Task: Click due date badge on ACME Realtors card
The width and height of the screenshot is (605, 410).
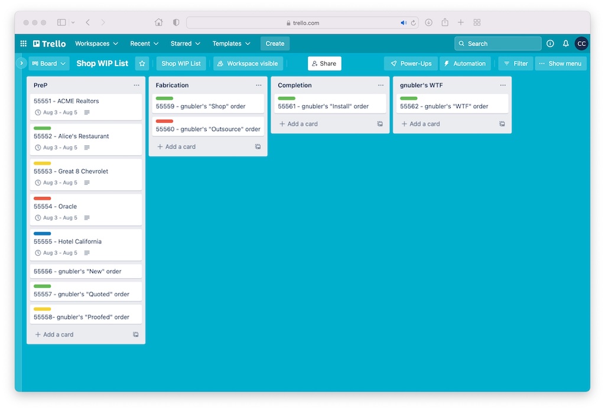Action: pos(56,113)
